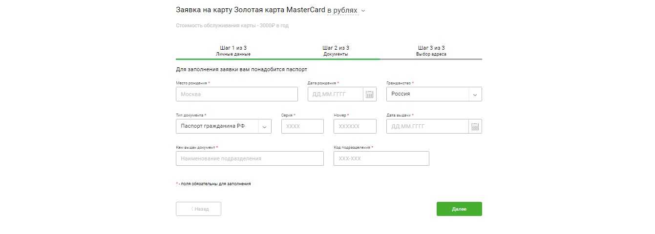Click the green 'Далее' button

click(x=459, y=209)
